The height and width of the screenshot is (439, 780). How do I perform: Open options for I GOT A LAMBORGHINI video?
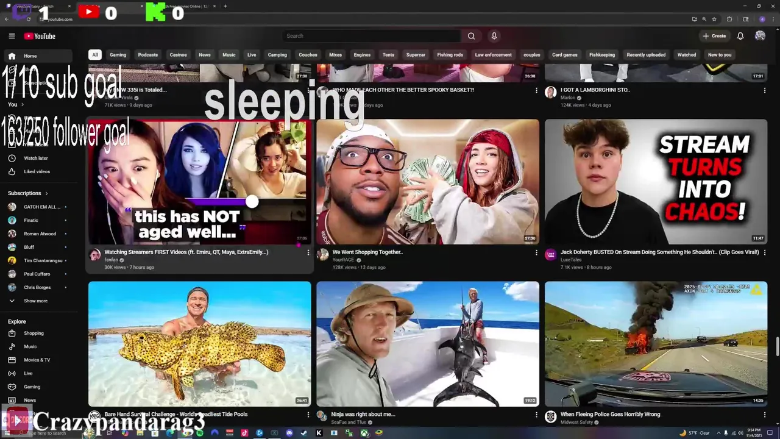pos(764,90)
